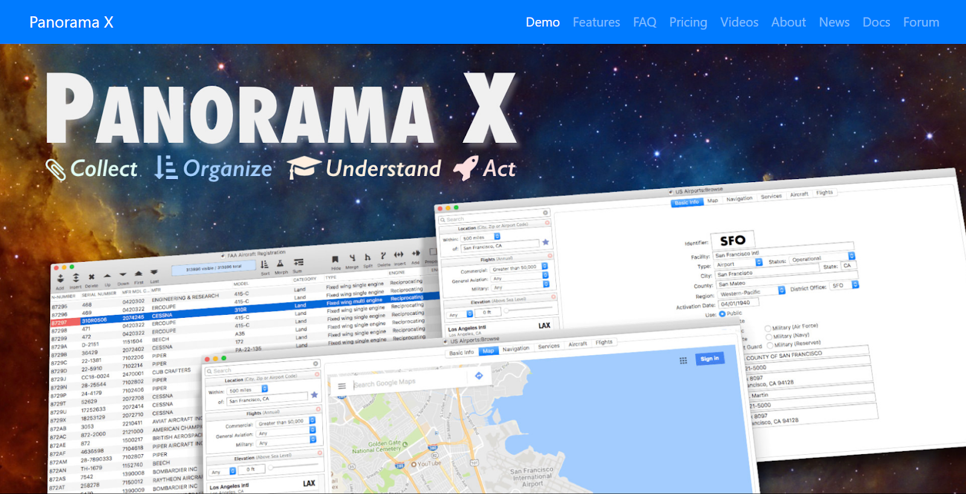Click the Insert field icon with double arrows
The height and width of the screenshot is (494, 966).
[399, 255]
